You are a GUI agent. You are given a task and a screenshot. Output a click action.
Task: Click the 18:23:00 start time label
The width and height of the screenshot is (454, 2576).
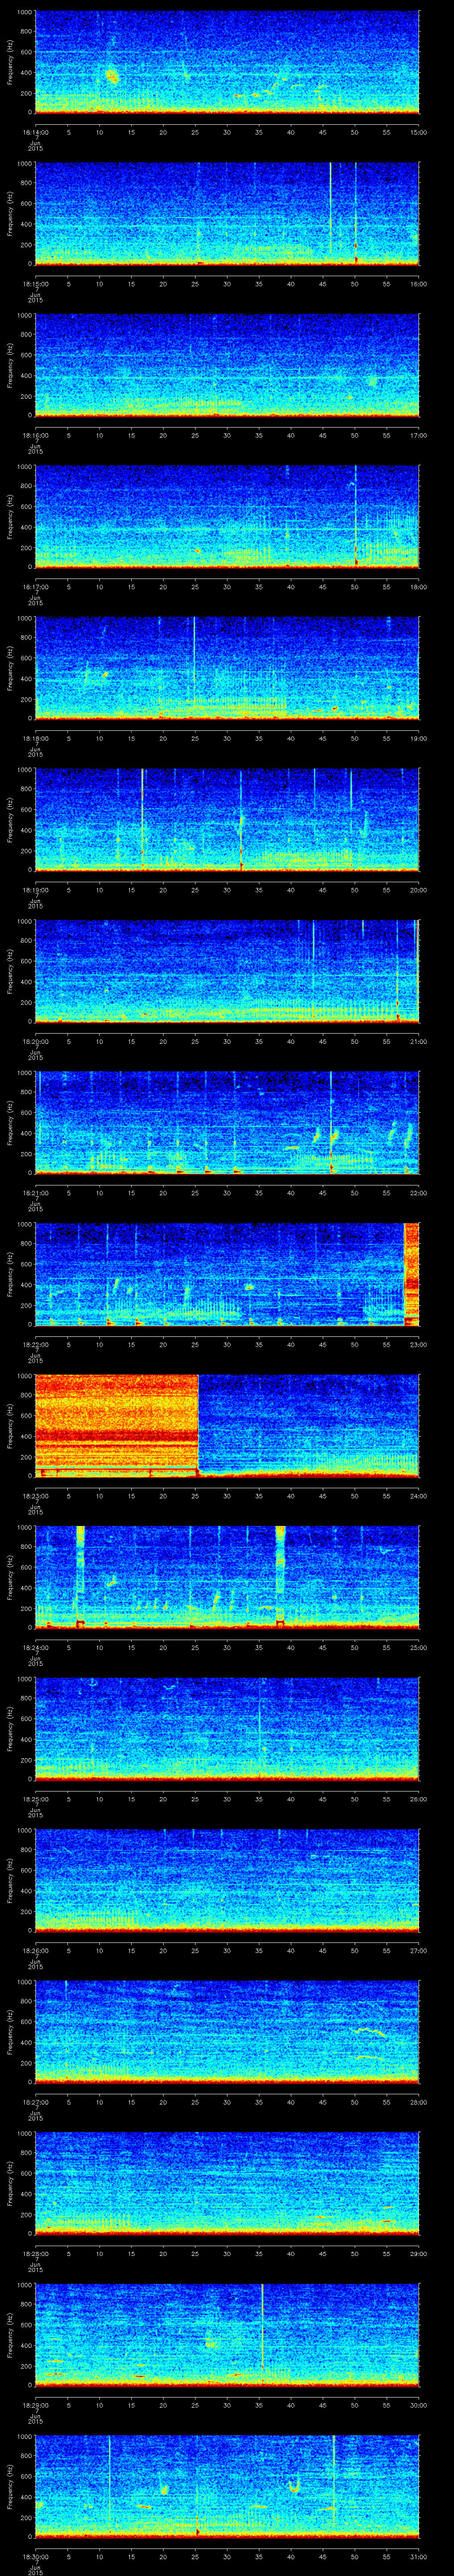pyautogui.click(x=35, y=1496)
